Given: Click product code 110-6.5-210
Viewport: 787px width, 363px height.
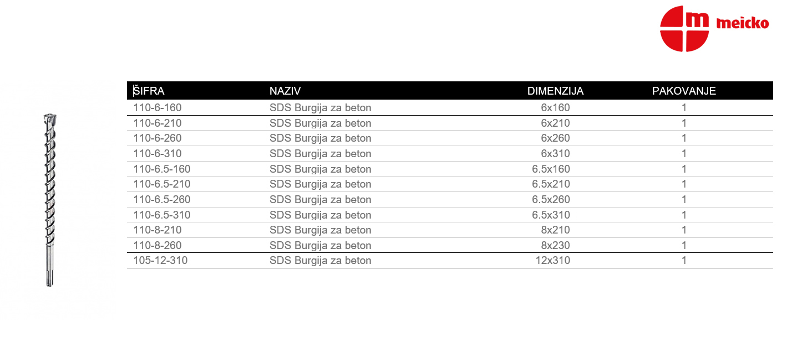Looking at the screenshot, I should 162,184.
